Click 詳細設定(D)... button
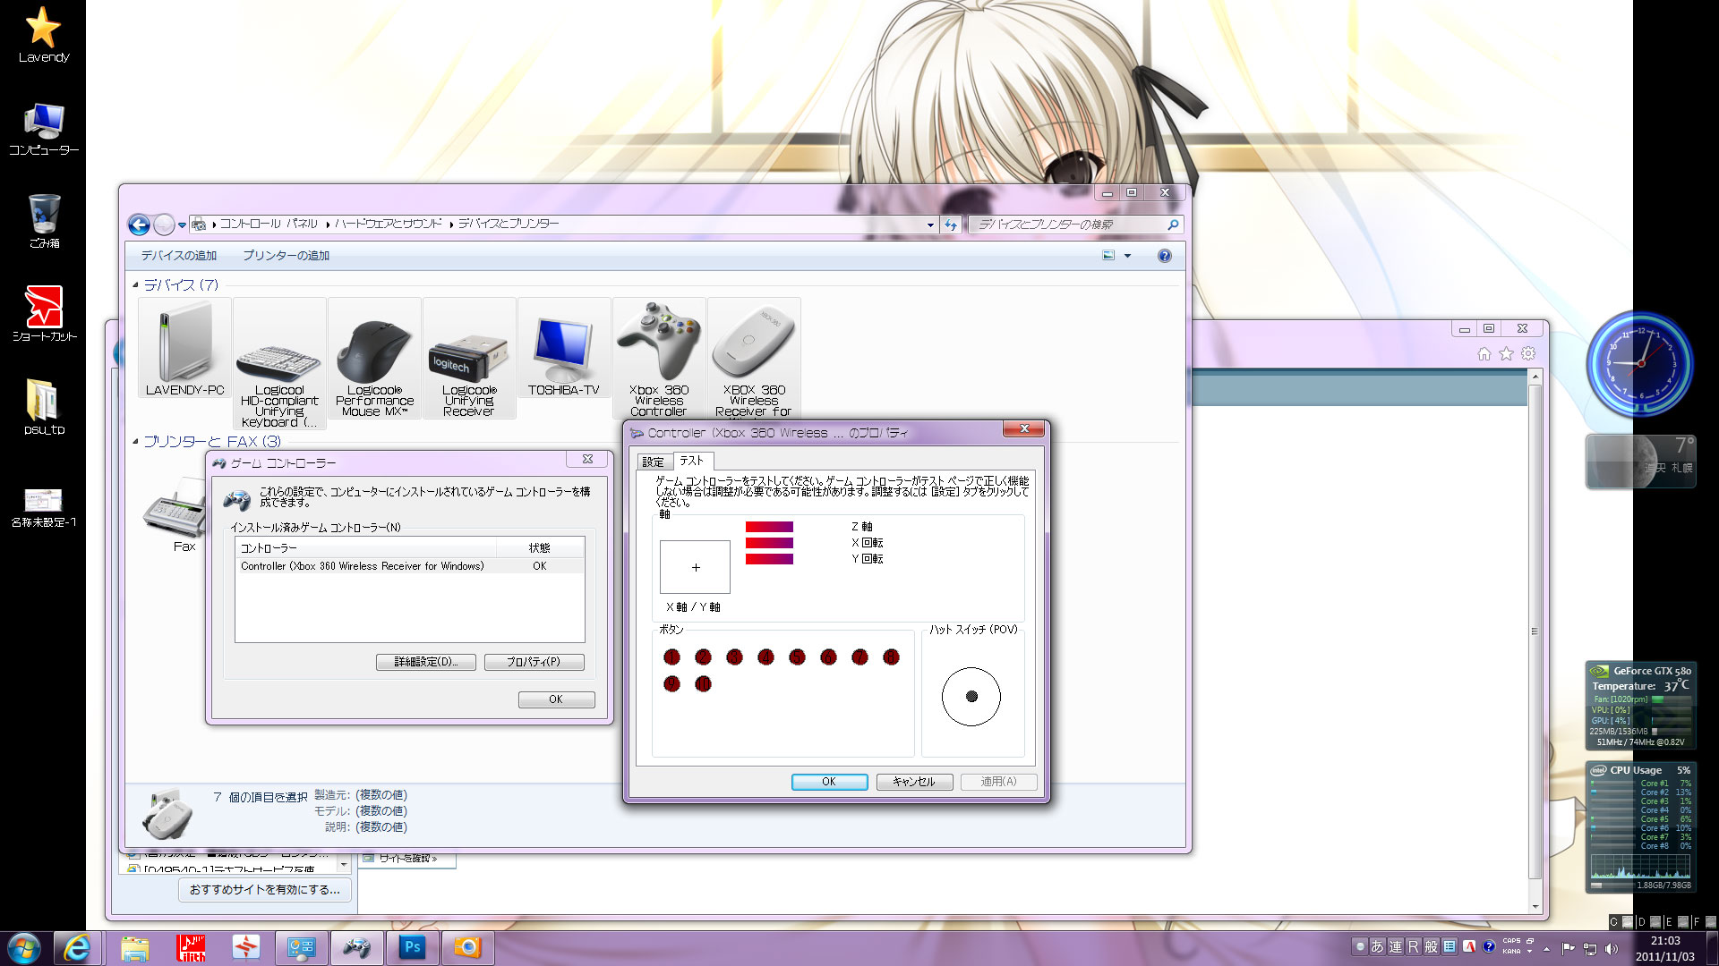Image resolution: width=1719 pixels, height=966 pixels. click(426, 662)
